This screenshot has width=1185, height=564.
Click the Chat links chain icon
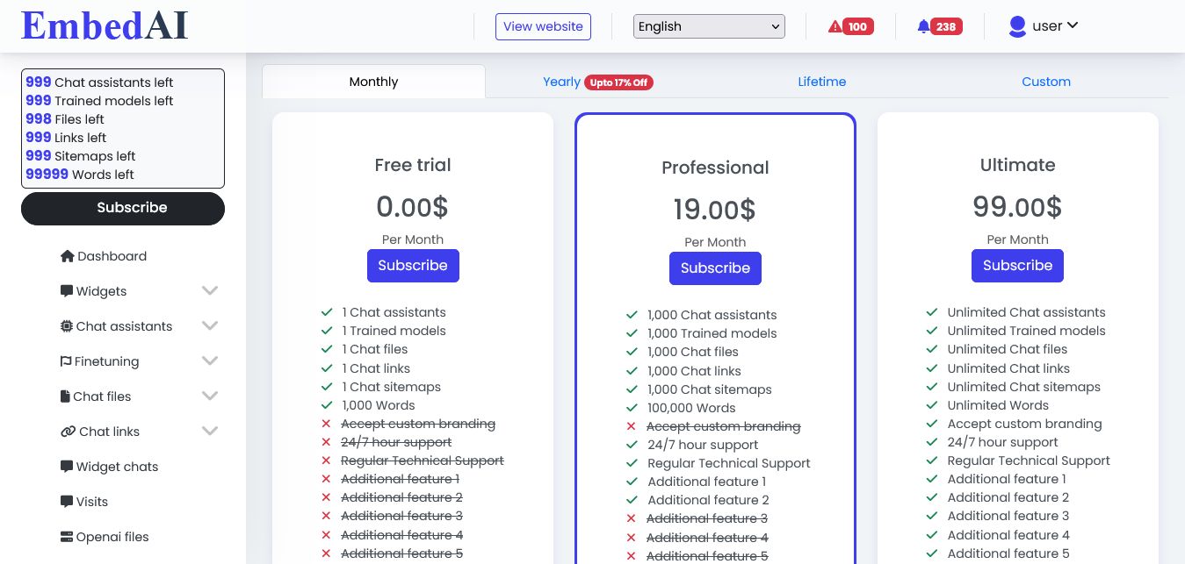point(68,432)
